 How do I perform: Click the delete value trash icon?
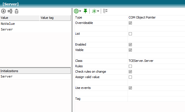(x=17, y=11)
